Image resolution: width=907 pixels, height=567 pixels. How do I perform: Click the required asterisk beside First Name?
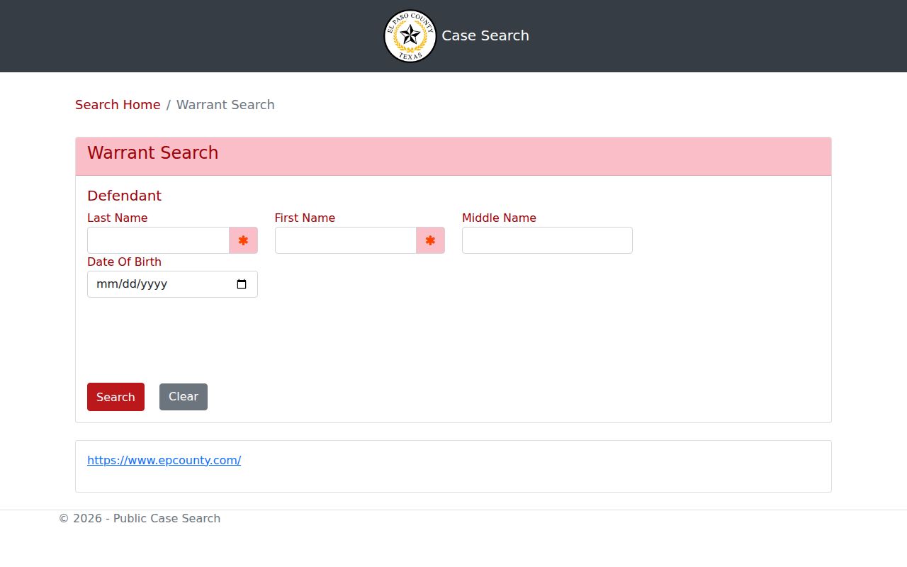[x=430, y=240]
